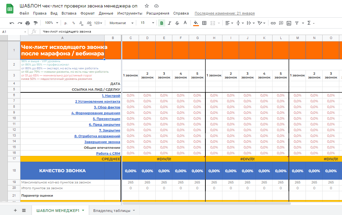Check cloud save status icon
The height and width of the screenshot is (215, 342).
(x=156, y=6)
